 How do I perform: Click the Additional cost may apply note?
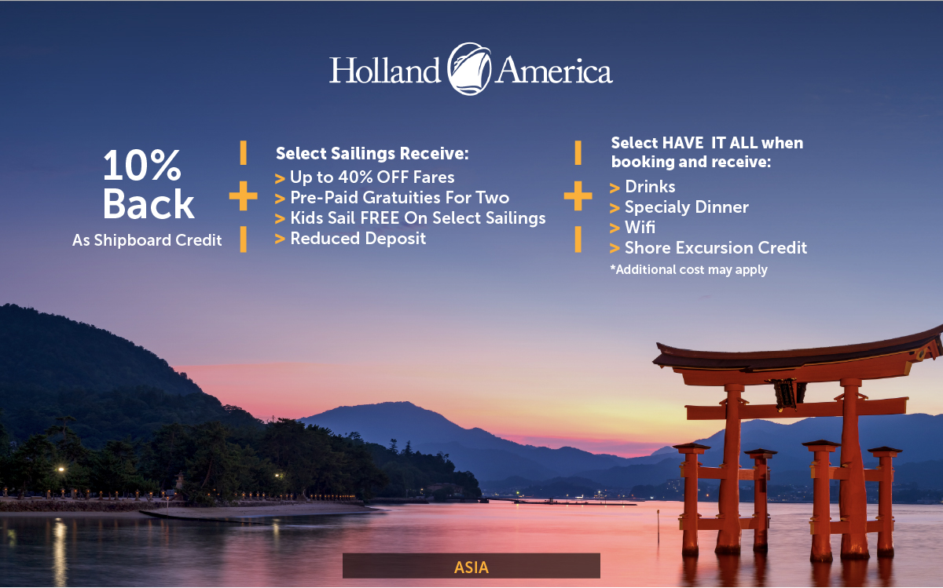tap(688, 270)
